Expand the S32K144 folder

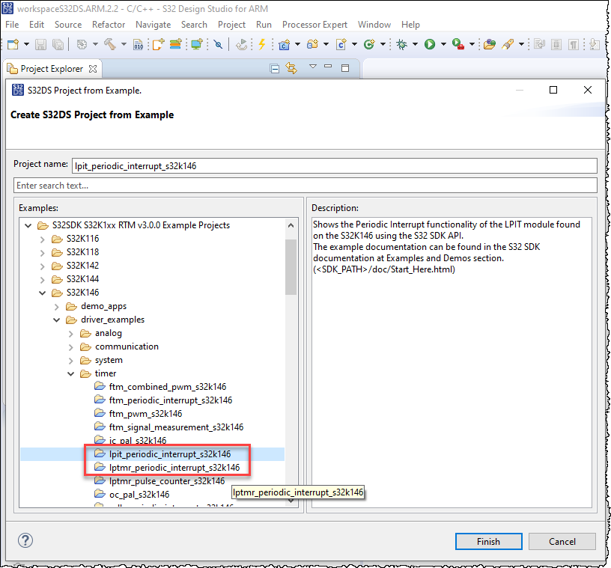click(x=43, y=280)
